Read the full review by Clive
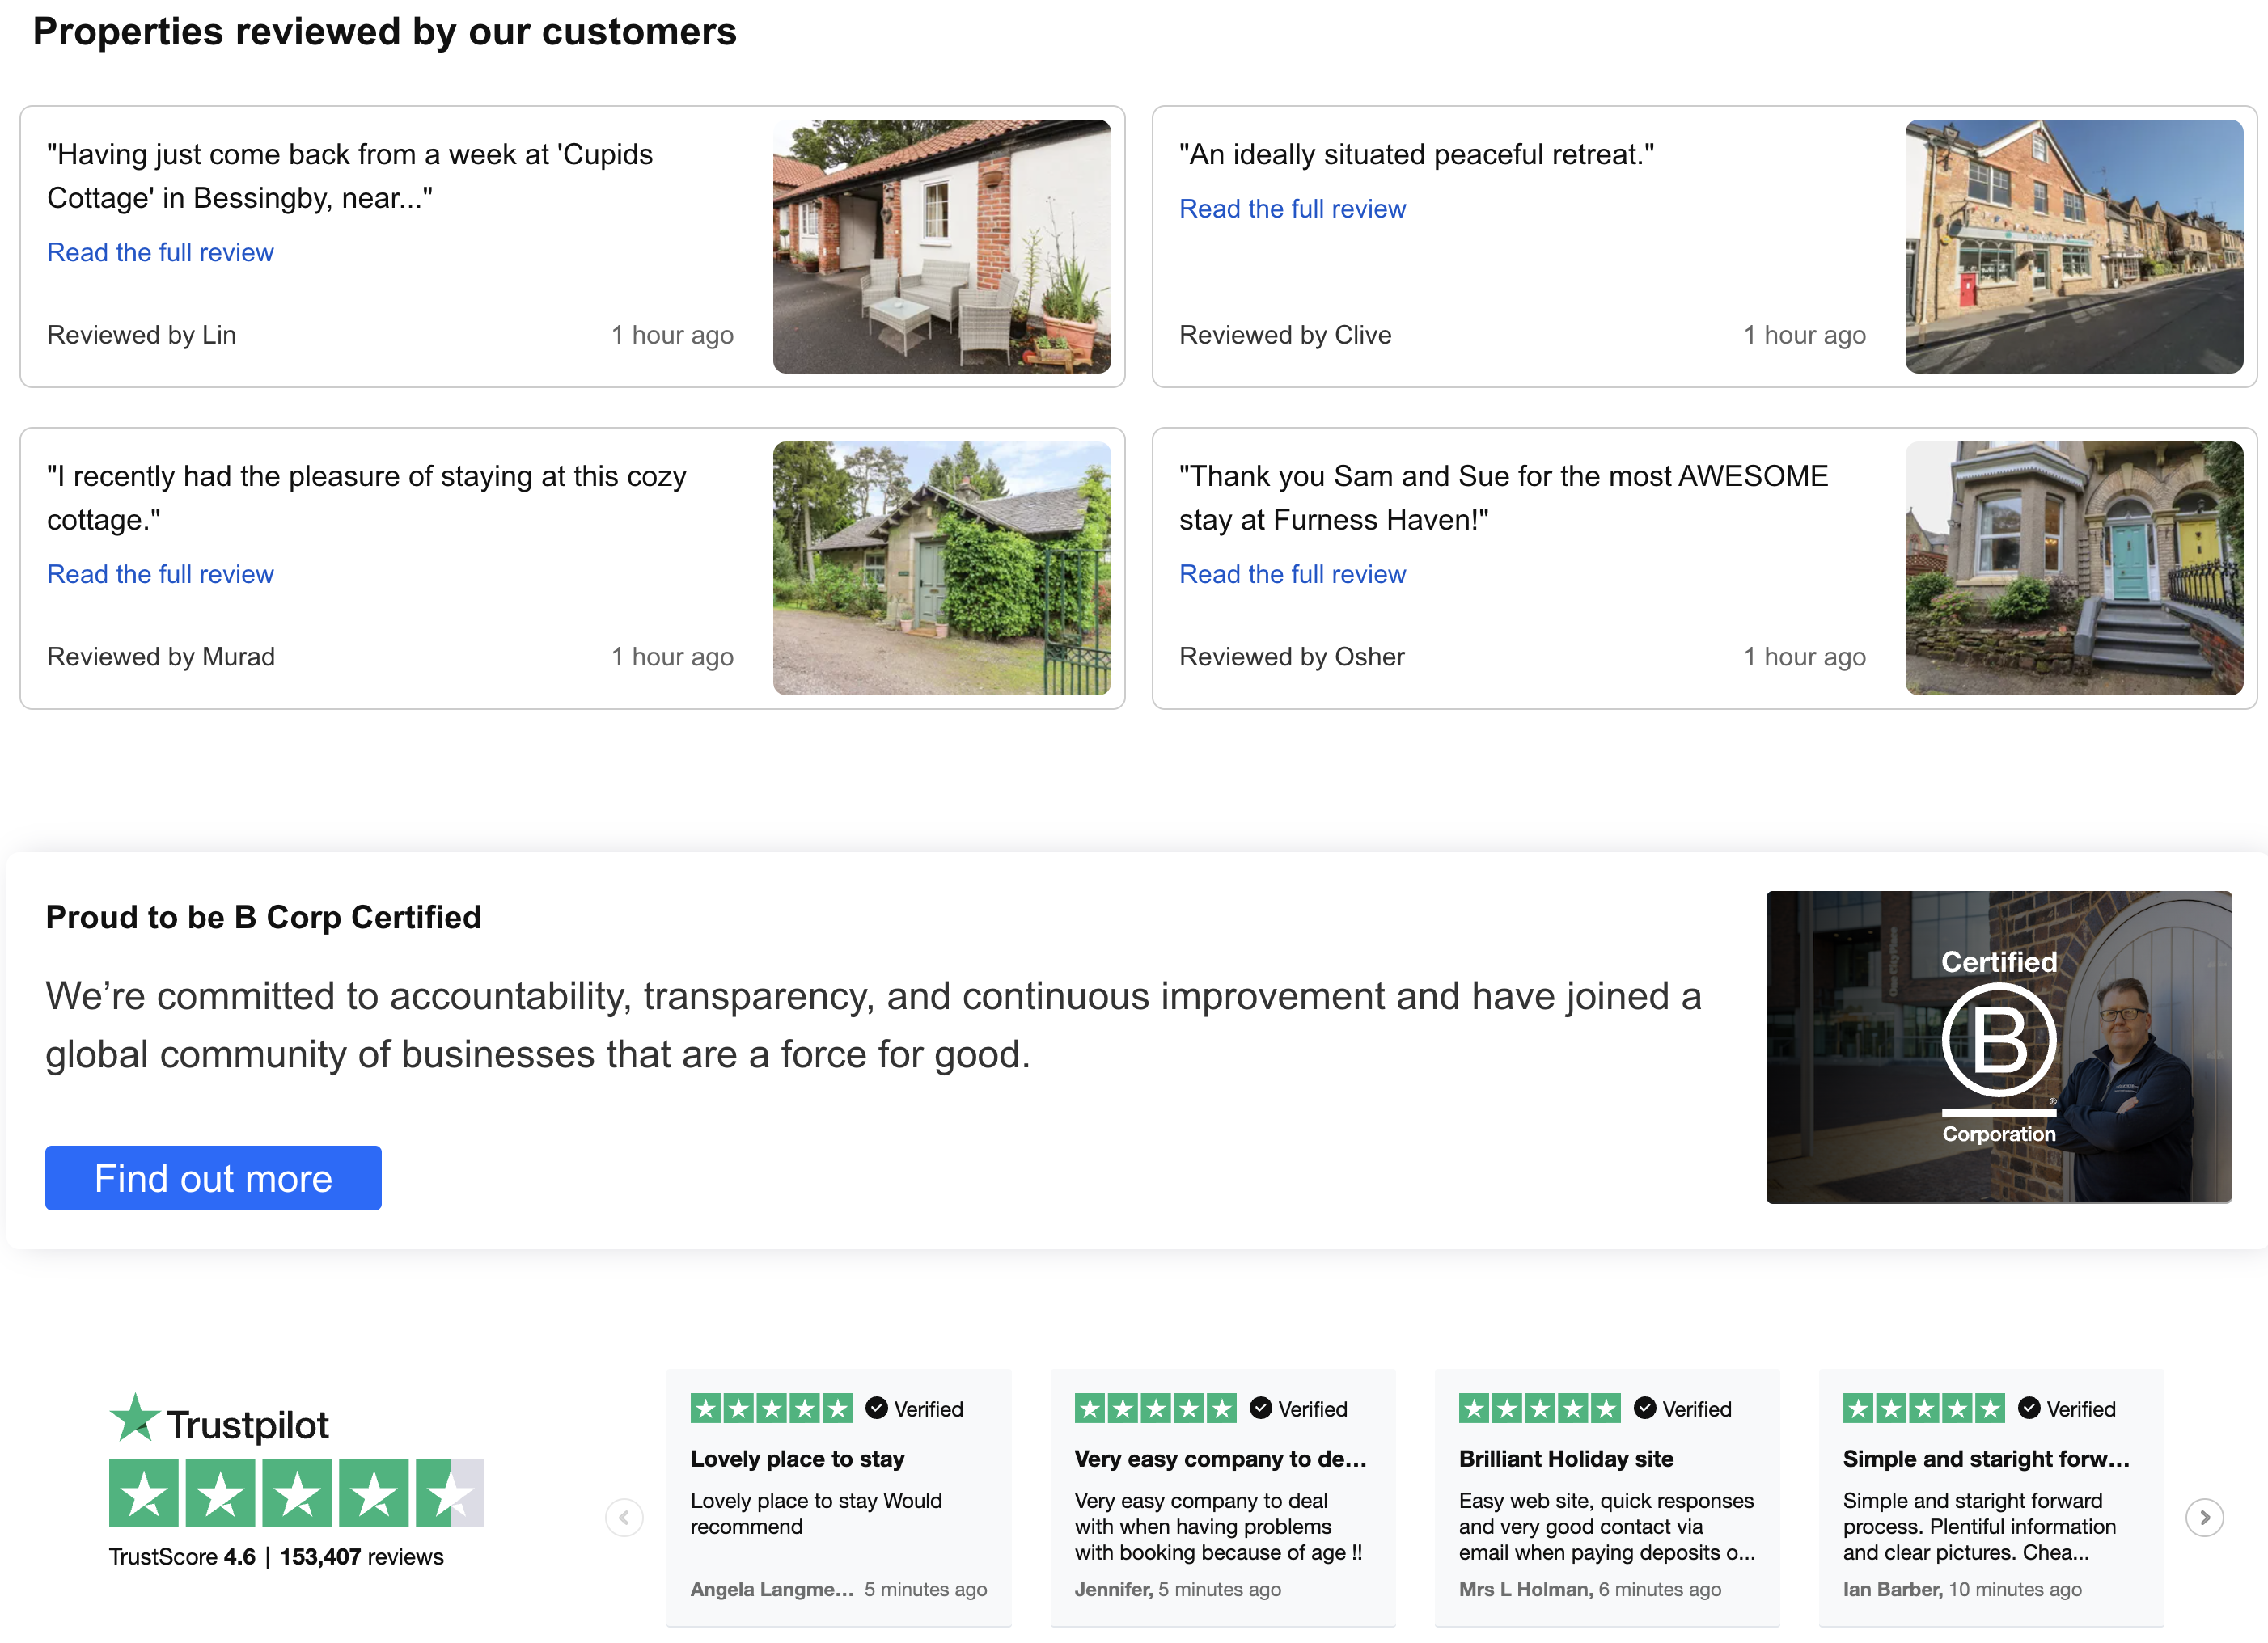The height and width of the screenshot is (1643, 2268). (x=1292, y=208)
